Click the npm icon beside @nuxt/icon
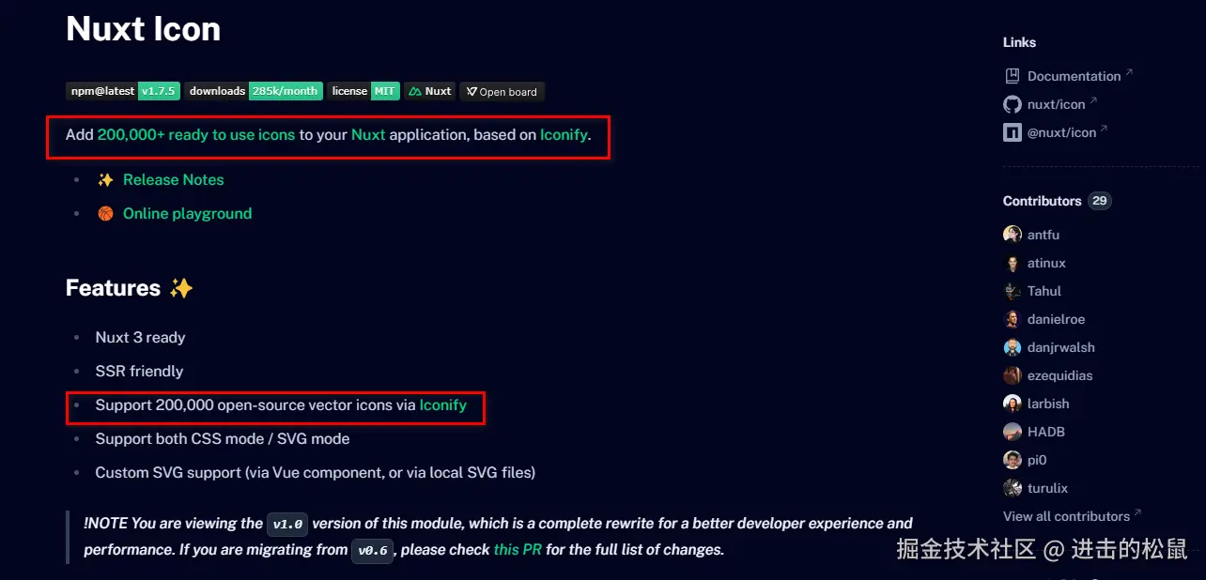The width and height of the screenshot is (1206, 580). [x=1012, y=132]
